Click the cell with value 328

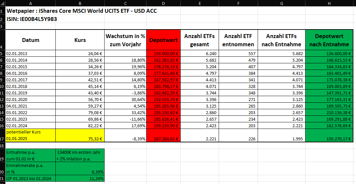(x=238, y=87)
